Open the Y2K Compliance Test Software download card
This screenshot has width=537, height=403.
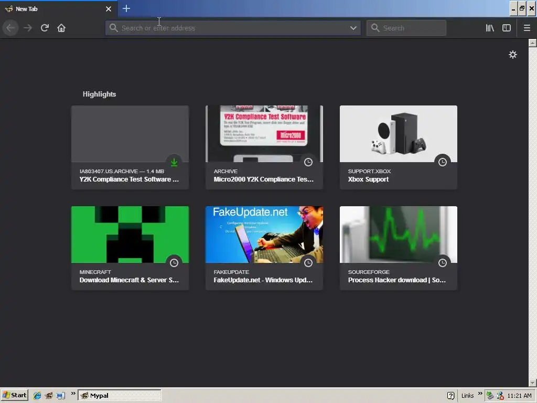coord(130,147)
